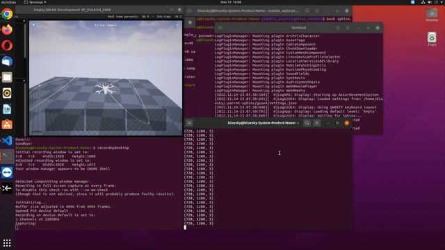
Task: Click new tab icon in the catkin_ws terminal
Action: pyautogui.click(x=190, y=11)
